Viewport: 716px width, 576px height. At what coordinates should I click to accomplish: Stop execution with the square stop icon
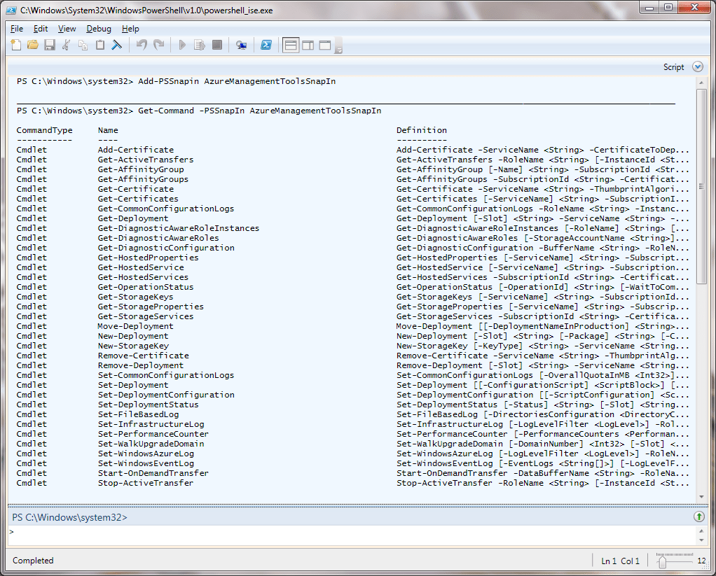click(217, 45)
